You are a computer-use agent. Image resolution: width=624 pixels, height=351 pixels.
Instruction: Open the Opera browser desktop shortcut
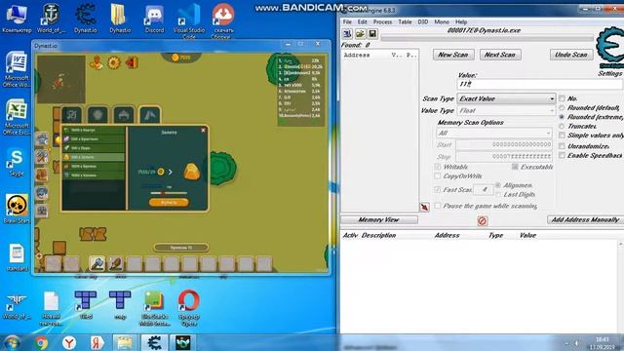tap(188, 307)
